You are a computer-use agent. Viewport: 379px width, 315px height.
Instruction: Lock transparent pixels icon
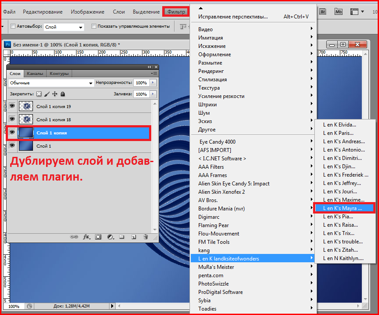coord(39,94)
